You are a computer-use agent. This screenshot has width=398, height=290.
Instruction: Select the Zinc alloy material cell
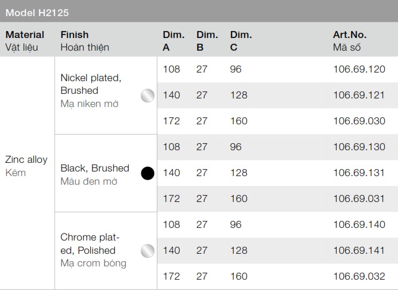pyautogui.click(x=26, y=166)
